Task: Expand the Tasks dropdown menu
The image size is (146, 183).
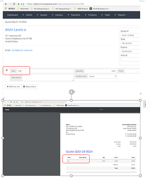Action: point(106,15)
